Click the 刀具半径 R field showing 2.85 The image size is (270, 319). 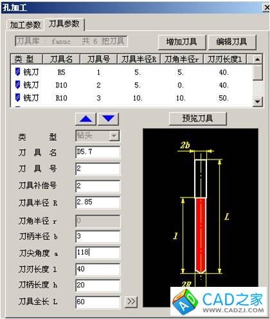tap(98, 202)
